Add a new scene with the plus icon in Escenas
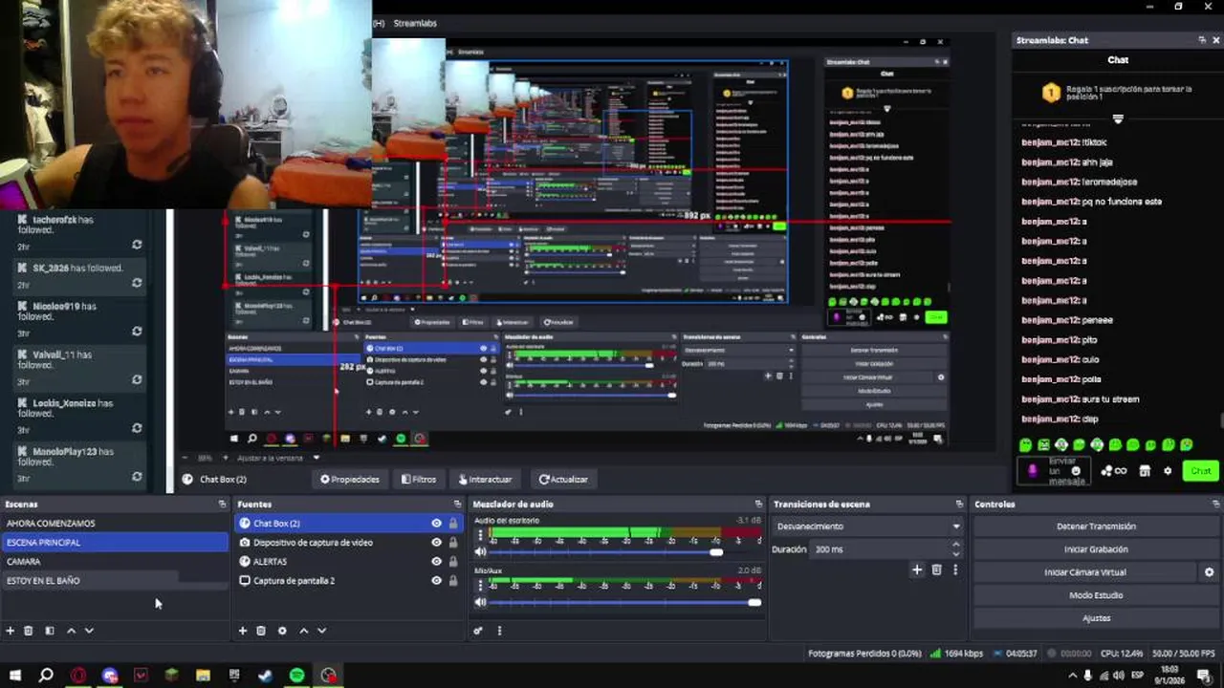 [11, 631]
